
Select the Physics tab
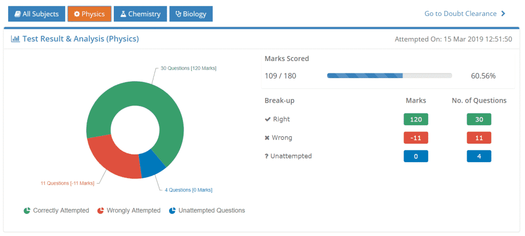pyautogui.click(x=89, y=14)
